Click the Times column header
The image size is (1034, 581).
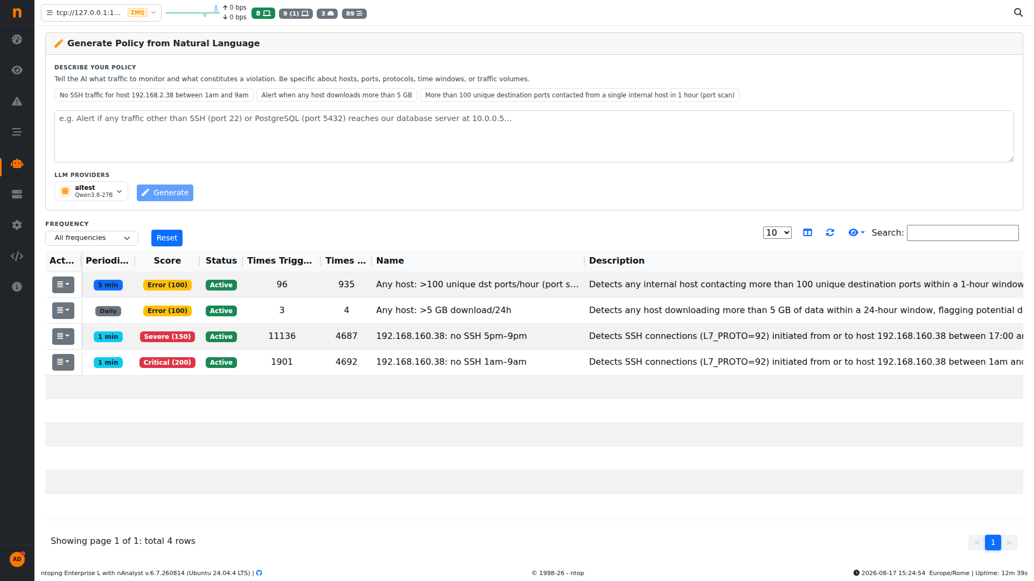[345, 260]
